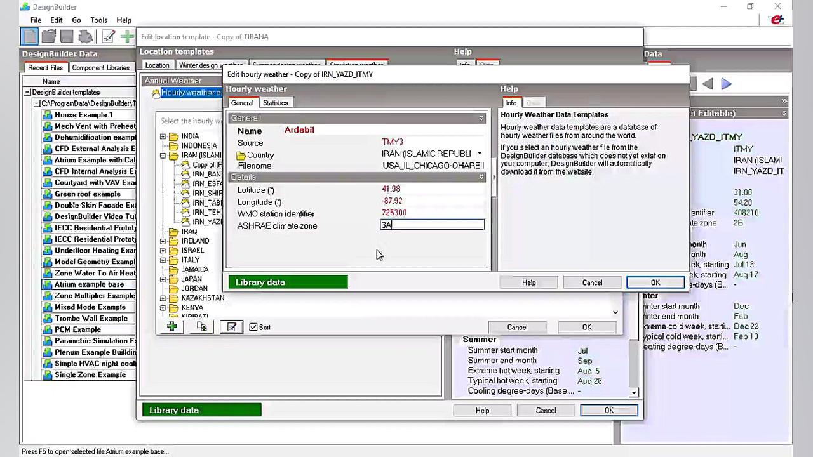Click the Save toolbar icon

[x=67, y=37]
